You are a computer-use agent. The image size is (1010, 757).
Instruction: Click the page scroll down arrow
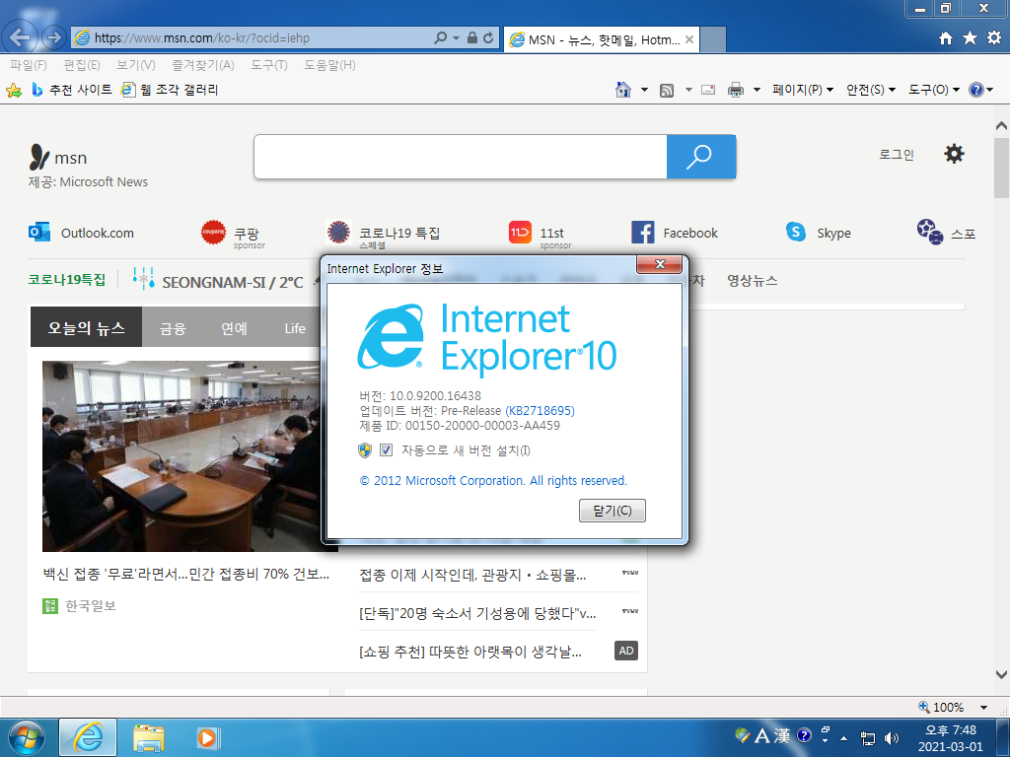coord(1001,674)
